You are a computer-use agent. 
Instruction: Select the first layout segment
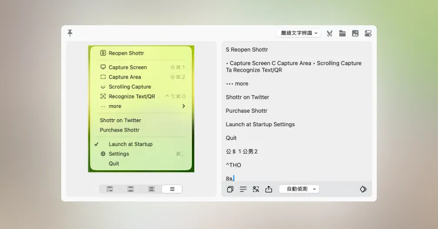point(109,189)
